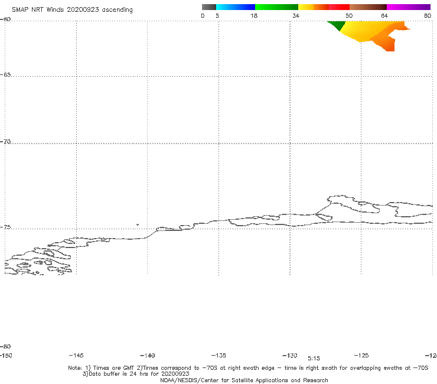437x384 pixels.
Task: Click the blue segment of the wind color bar
Action: coord(236,7)
